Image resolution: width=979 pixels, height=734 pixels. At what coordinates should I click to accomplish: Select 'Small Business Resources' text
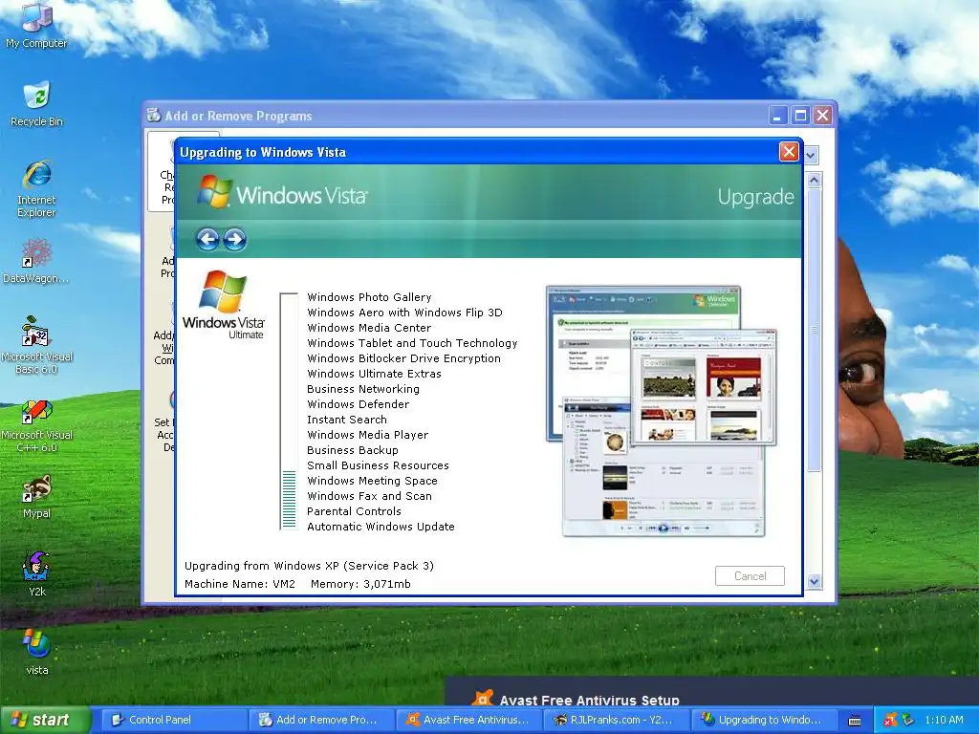coord(379,465)
